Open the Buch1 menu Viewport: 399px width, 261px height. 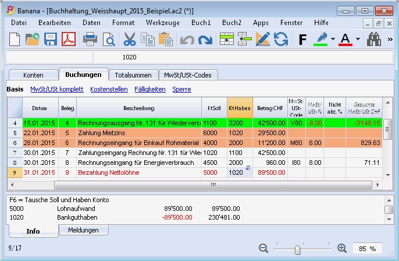(x=201, y=23)
